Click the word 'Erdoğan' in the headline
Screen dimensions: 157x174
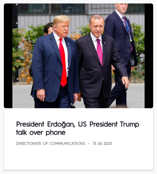(61, 125)
